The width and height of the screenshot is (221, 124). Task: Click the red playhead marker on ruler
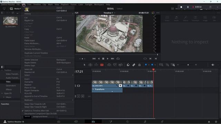coord(153,70)
